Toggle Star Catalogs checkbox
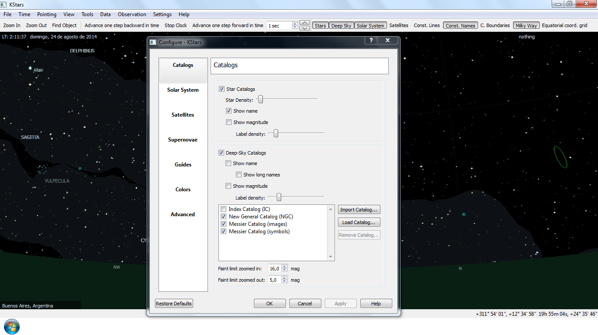 click(x=222, y=89)
